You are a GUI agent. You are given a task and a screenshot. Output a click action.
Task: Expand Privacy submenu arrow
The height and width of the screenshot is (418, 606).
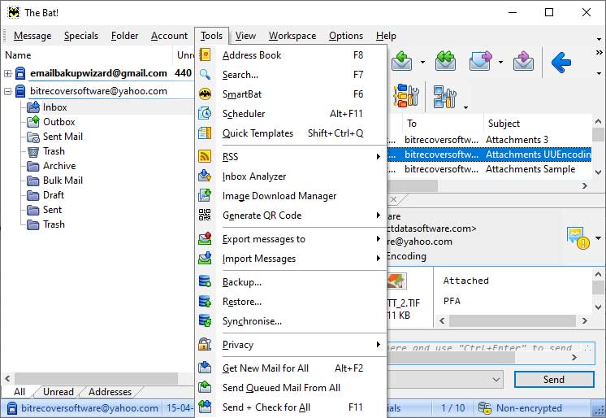(378, 345)
